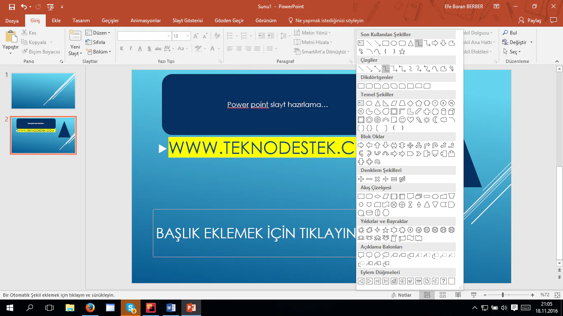Choose the lightning bolt shape
This screenshot has width=563, height=316.
point(418,120)
